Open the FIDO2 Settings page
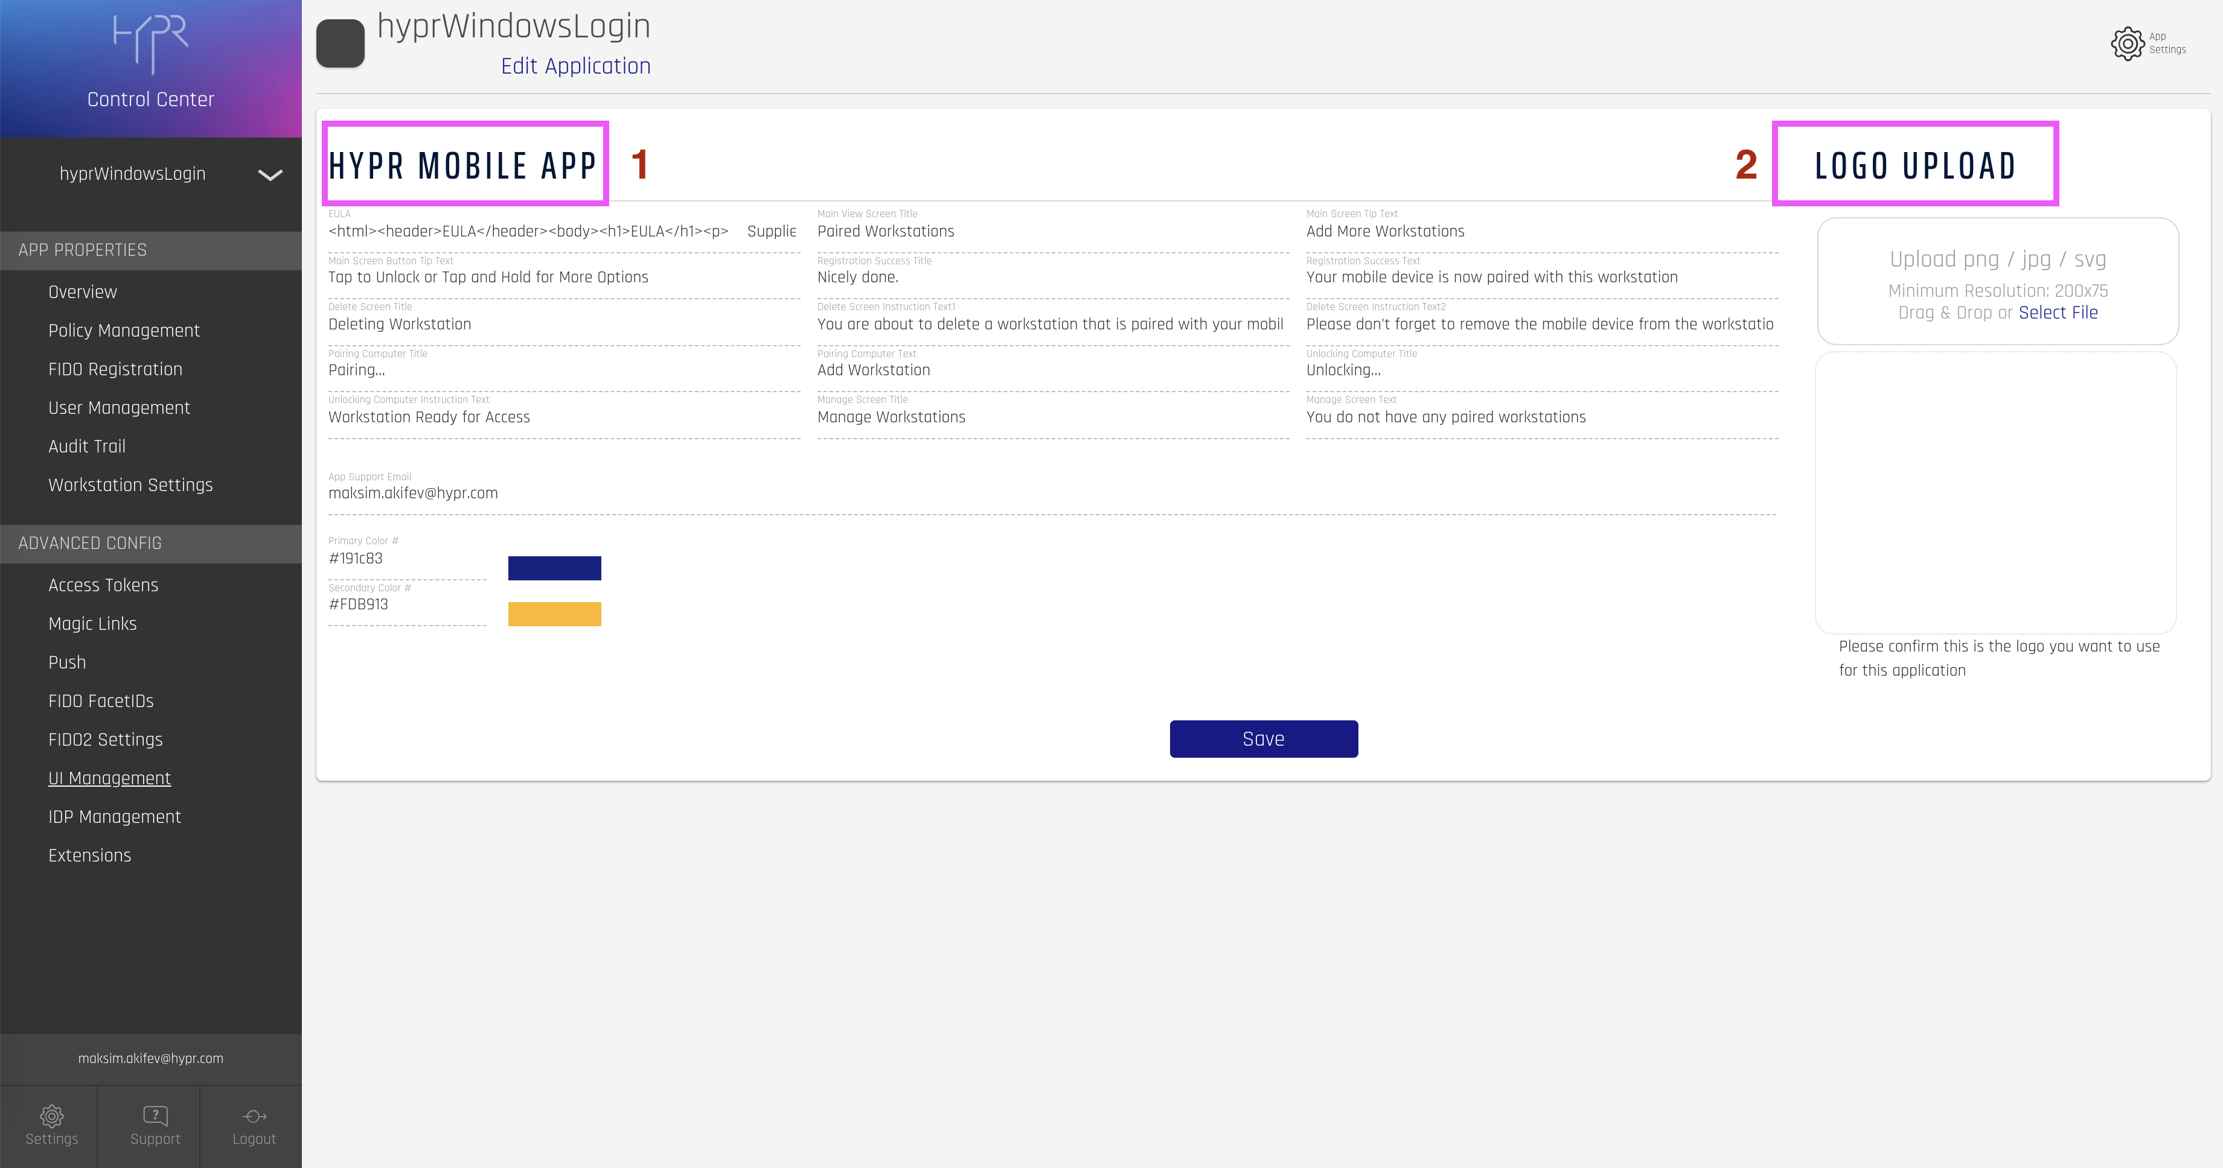 coord(105,739)
